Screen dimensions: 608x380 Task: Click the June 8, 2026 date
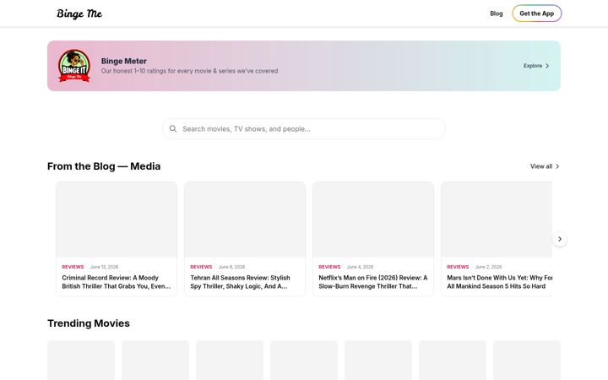232,267
